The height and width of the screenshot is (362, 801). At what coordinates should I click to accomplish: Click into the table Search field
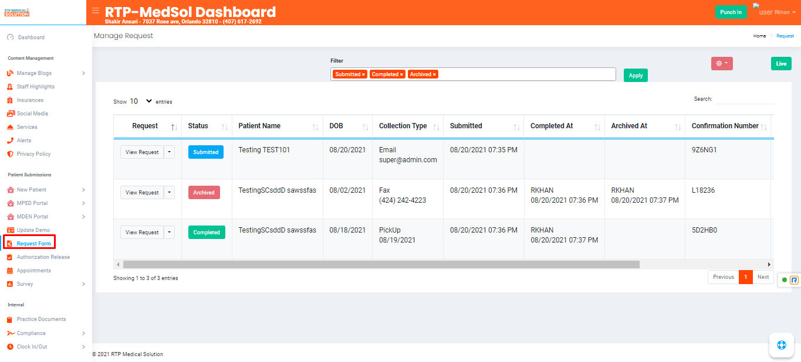pos(743,99)
